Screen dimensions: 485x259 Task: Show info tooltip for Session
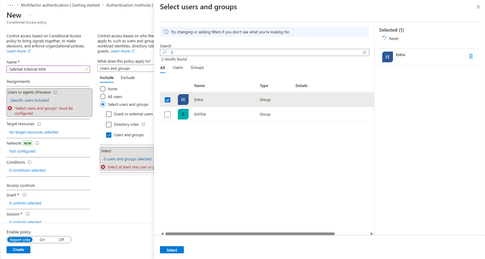[x=28, y=214]
